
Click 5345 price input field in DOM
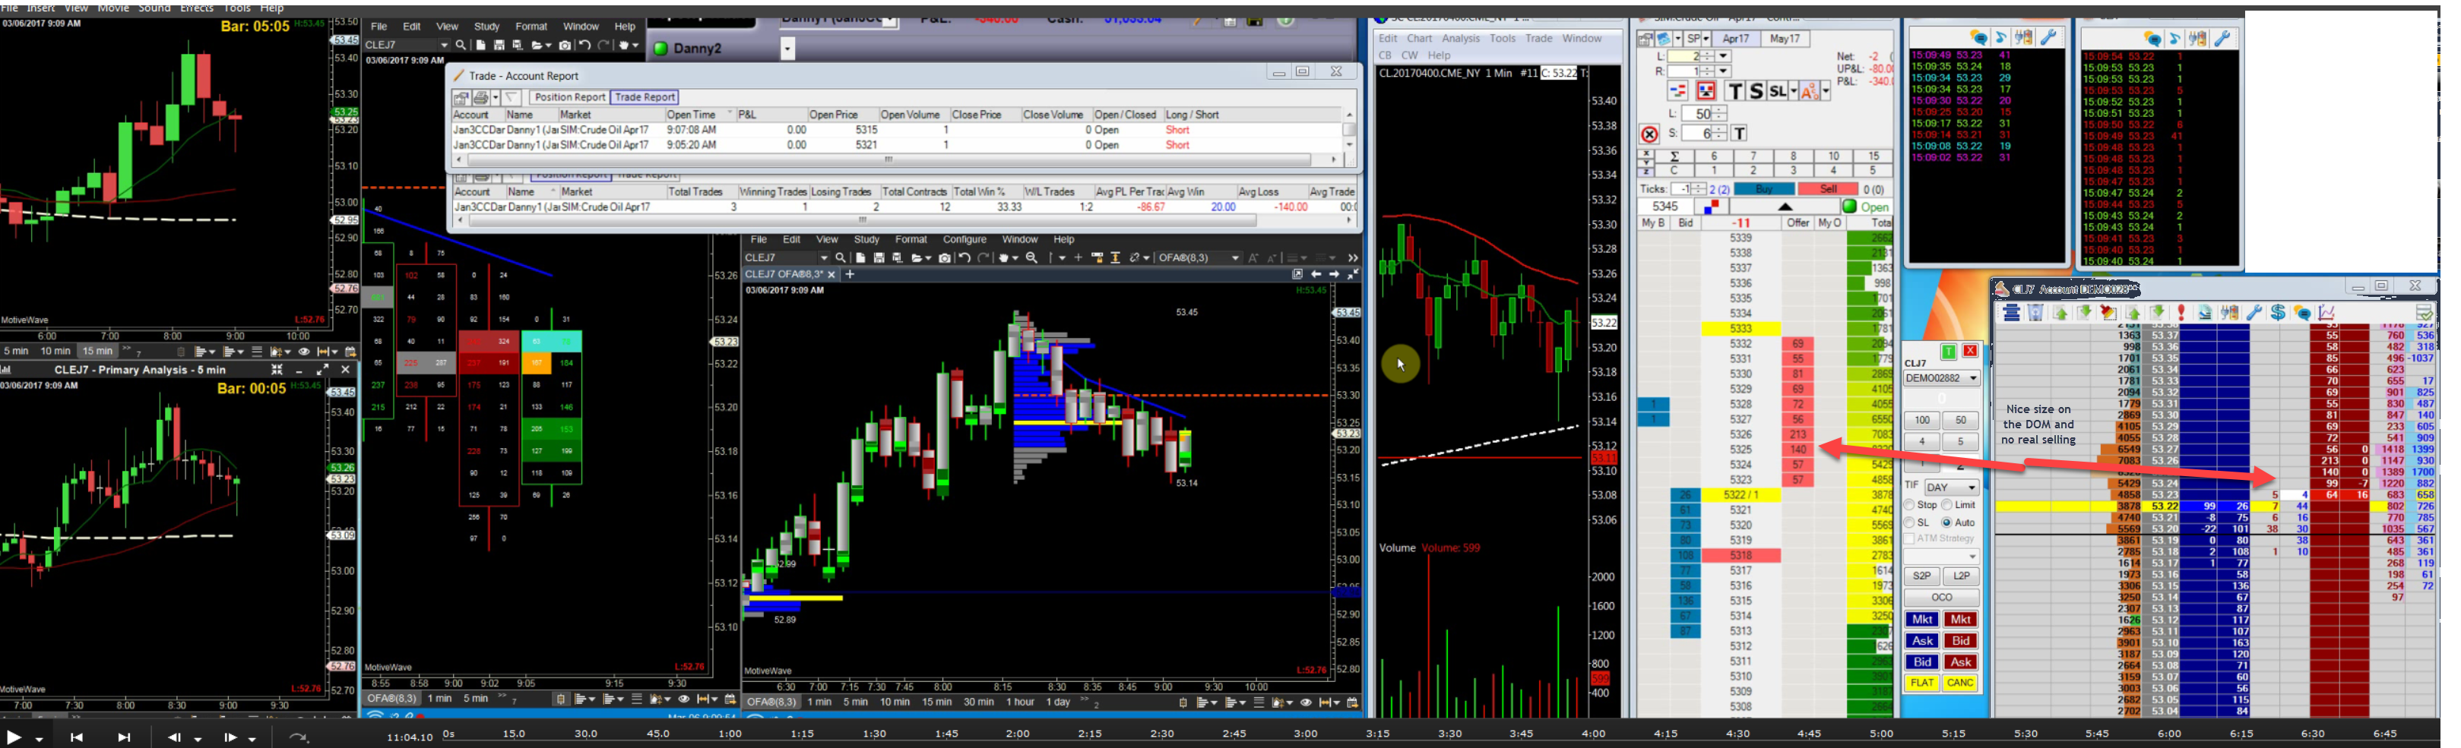pos(1665,206)
